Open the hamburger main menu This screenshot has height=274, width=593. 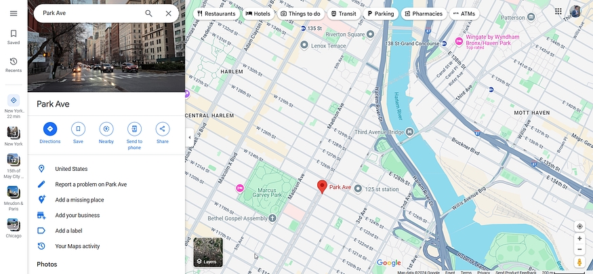(x=14, y=14)
